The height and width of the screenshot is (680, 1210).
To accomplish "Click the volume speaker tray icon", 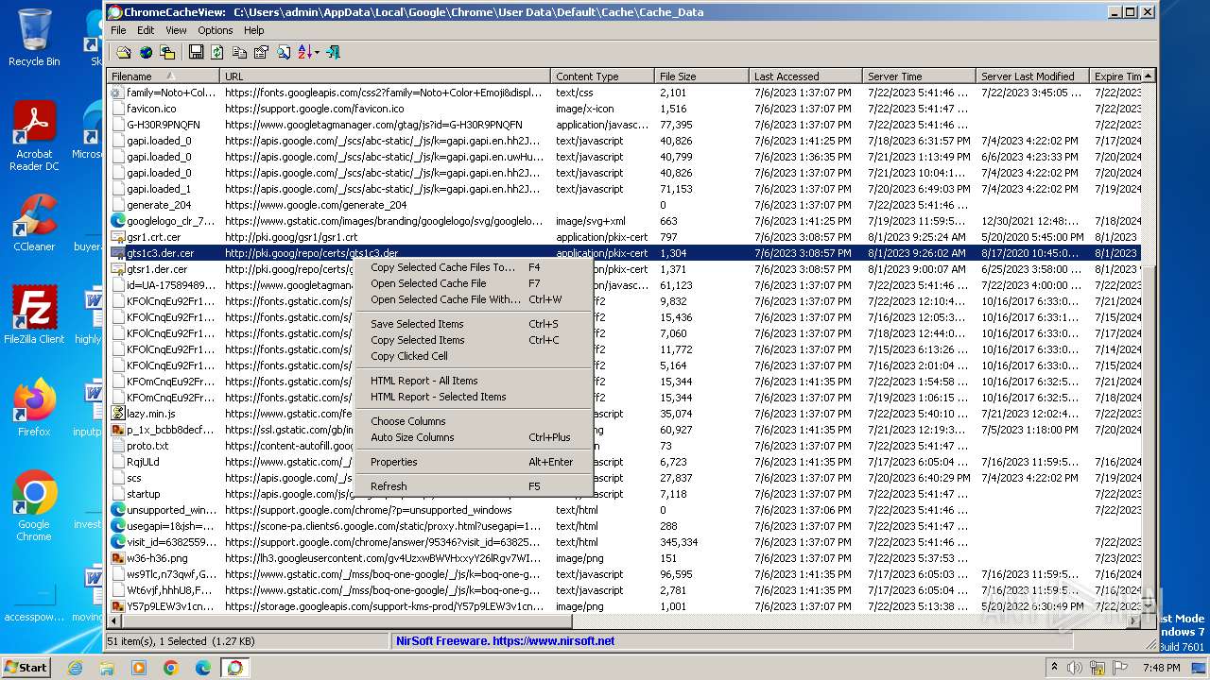I will tap(1075, 667).
